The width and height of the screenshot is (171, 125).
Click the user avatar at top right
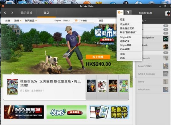coord(168,13)
